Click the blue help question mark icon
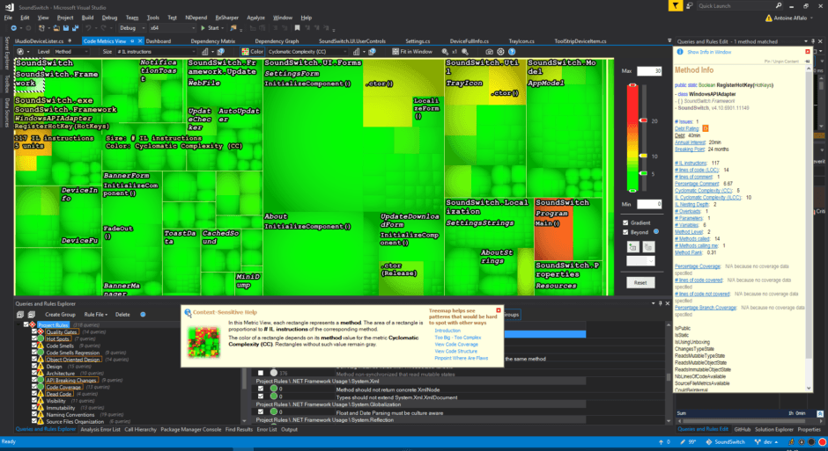The height and width of the screenshot is (451, 828). click(x=512, y=52)
